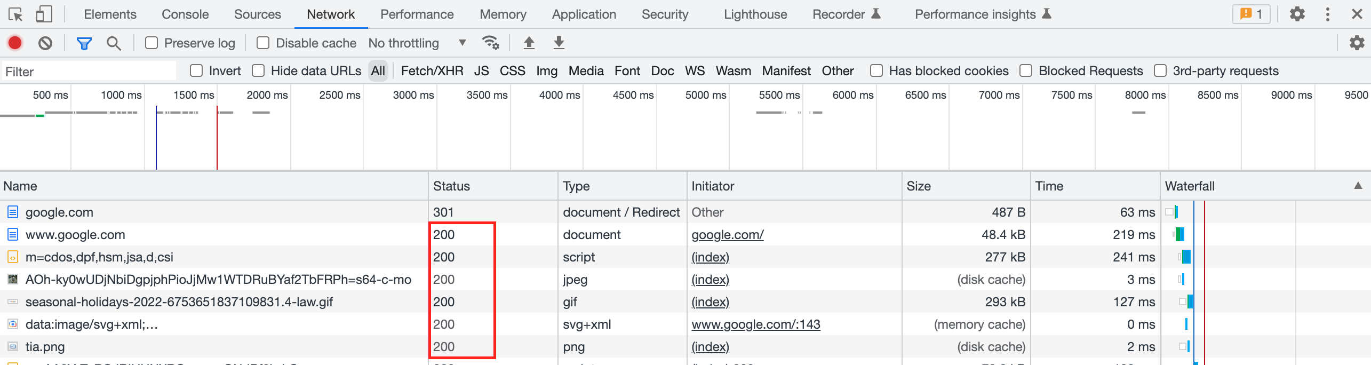Switch to the Elements tab

pos(110,14)
